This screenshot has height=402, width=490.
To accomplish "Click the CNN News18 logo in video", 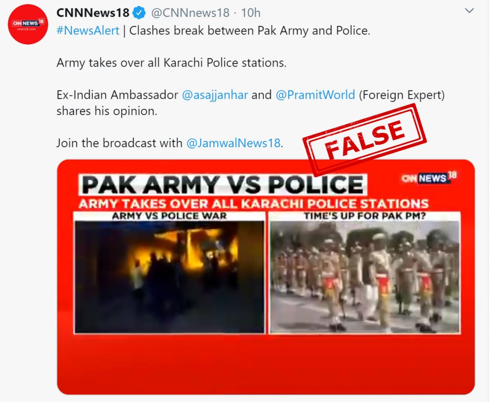I will coord(429,178).
